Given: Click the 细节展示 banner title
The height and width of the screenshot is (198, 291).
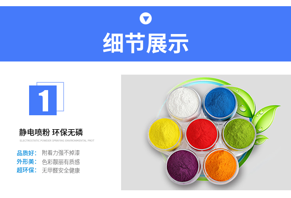Looking at the screenshot, I should (145, 43).
